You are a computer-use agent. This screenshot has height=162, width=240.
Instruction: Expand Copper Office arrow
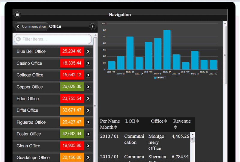[88, 87]
